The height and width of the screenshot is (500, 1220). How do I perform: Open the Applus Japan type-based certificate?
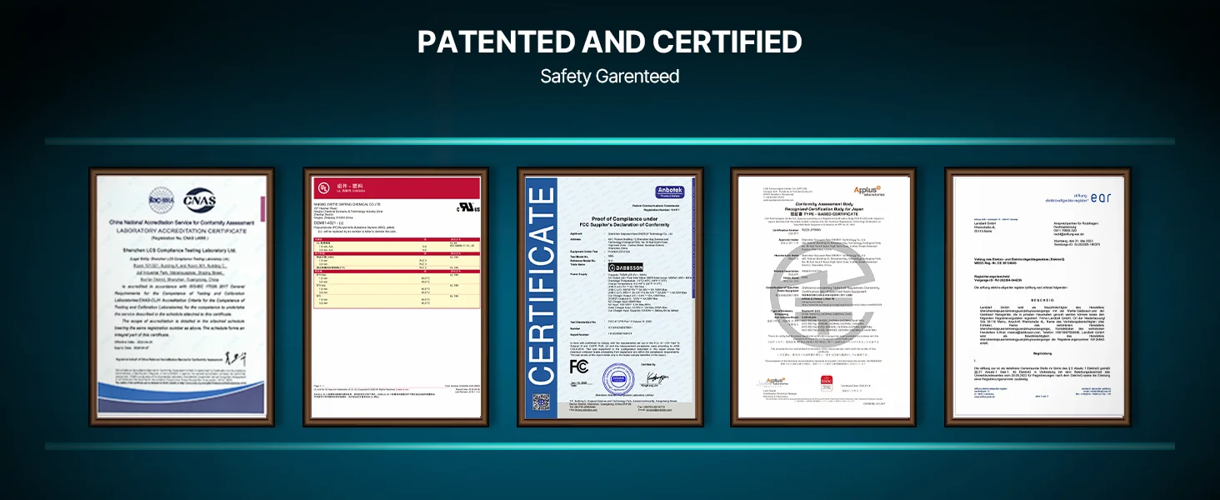coord(823,297)
